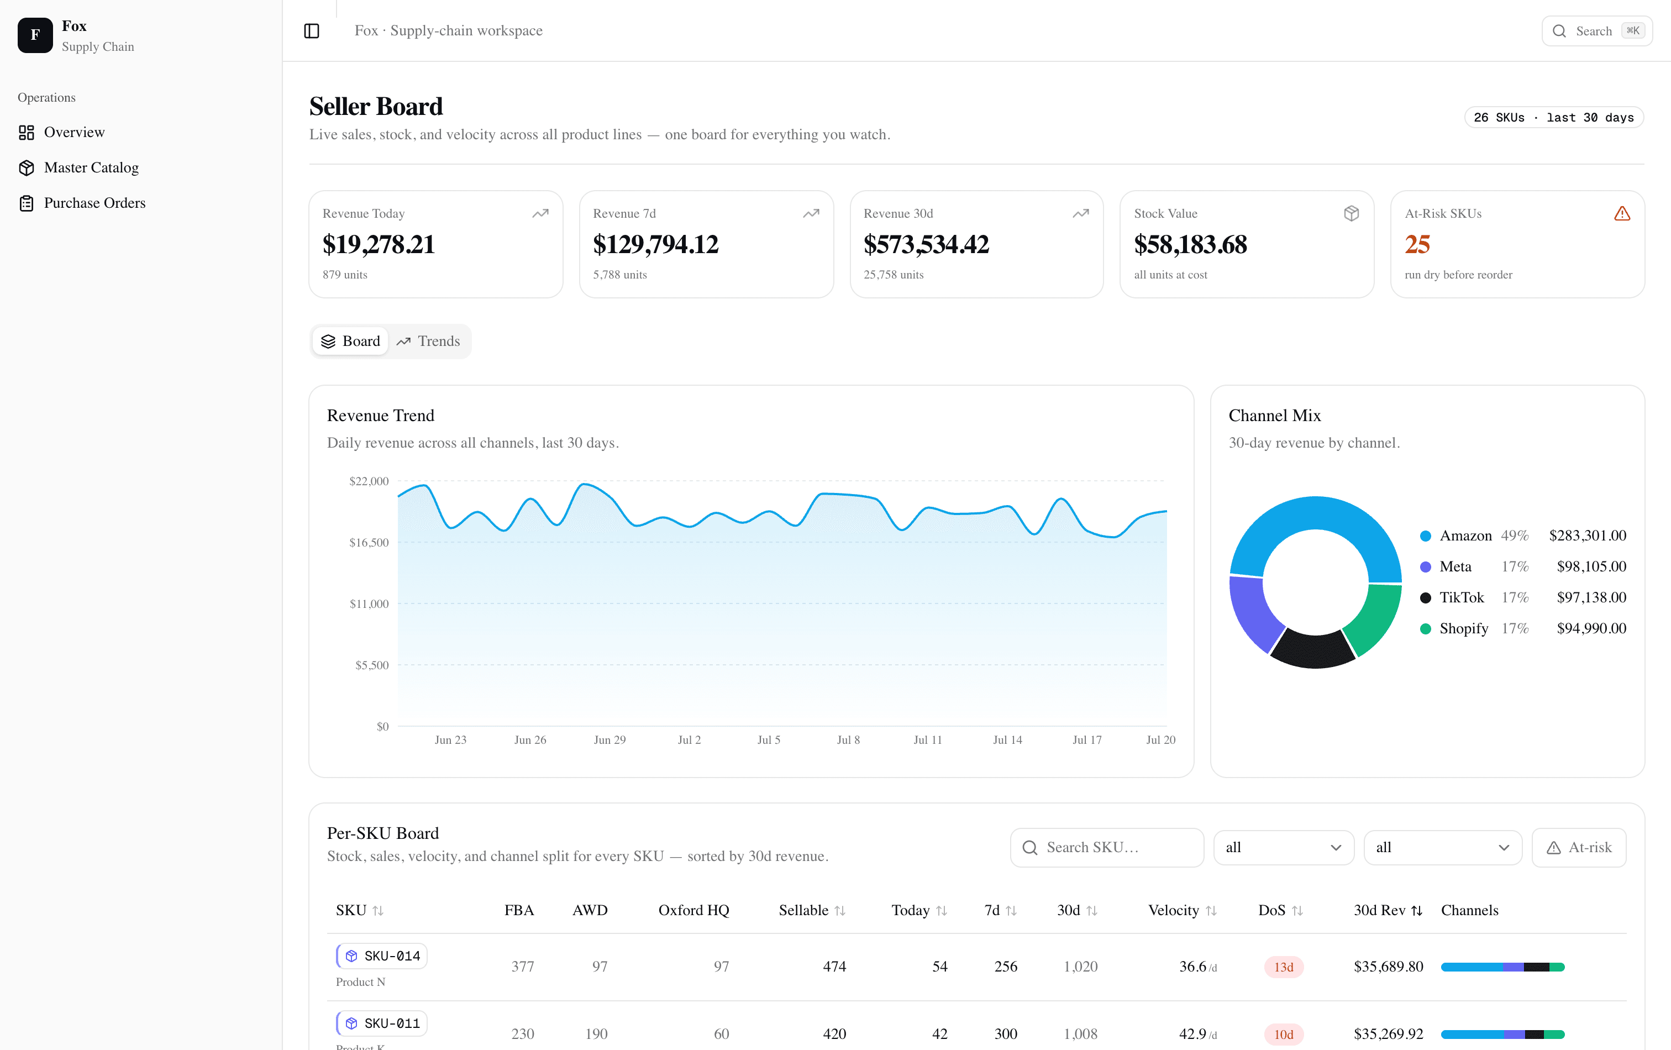The width and height of the screenshot is (1671, 1050).
Task: Click the magnifier icon in Search SKU field
Action: [x=1030, y=847]
